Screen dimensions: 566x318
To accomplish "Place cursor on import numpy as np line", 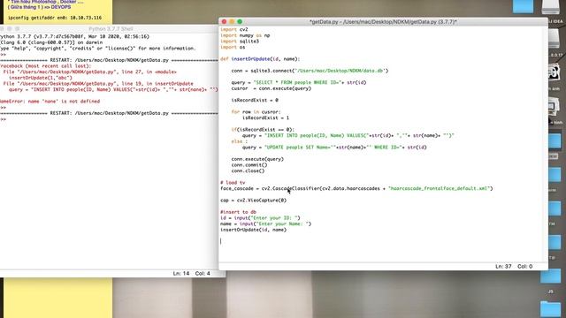I will [x=245, y=35].
